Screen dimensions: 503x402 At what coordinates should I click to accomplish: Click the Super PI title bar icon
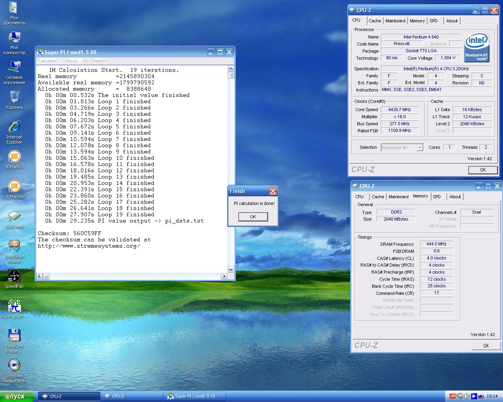[40, 52]
